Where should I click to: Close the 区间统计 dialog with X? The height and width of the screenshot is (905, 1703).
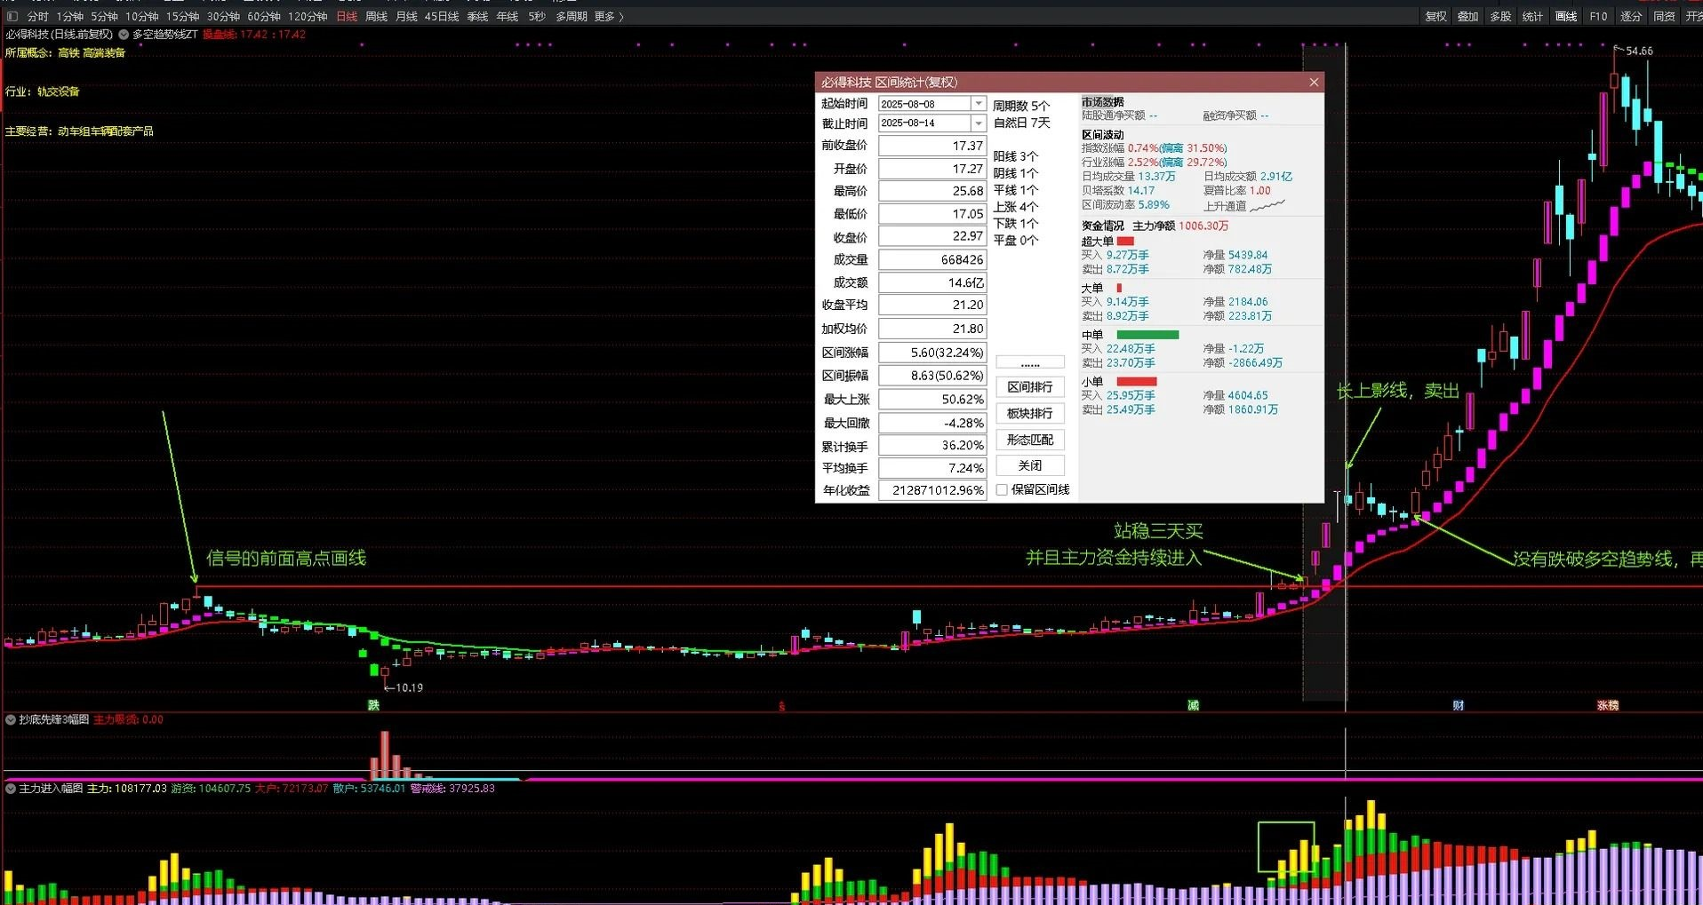(1314, 83)
